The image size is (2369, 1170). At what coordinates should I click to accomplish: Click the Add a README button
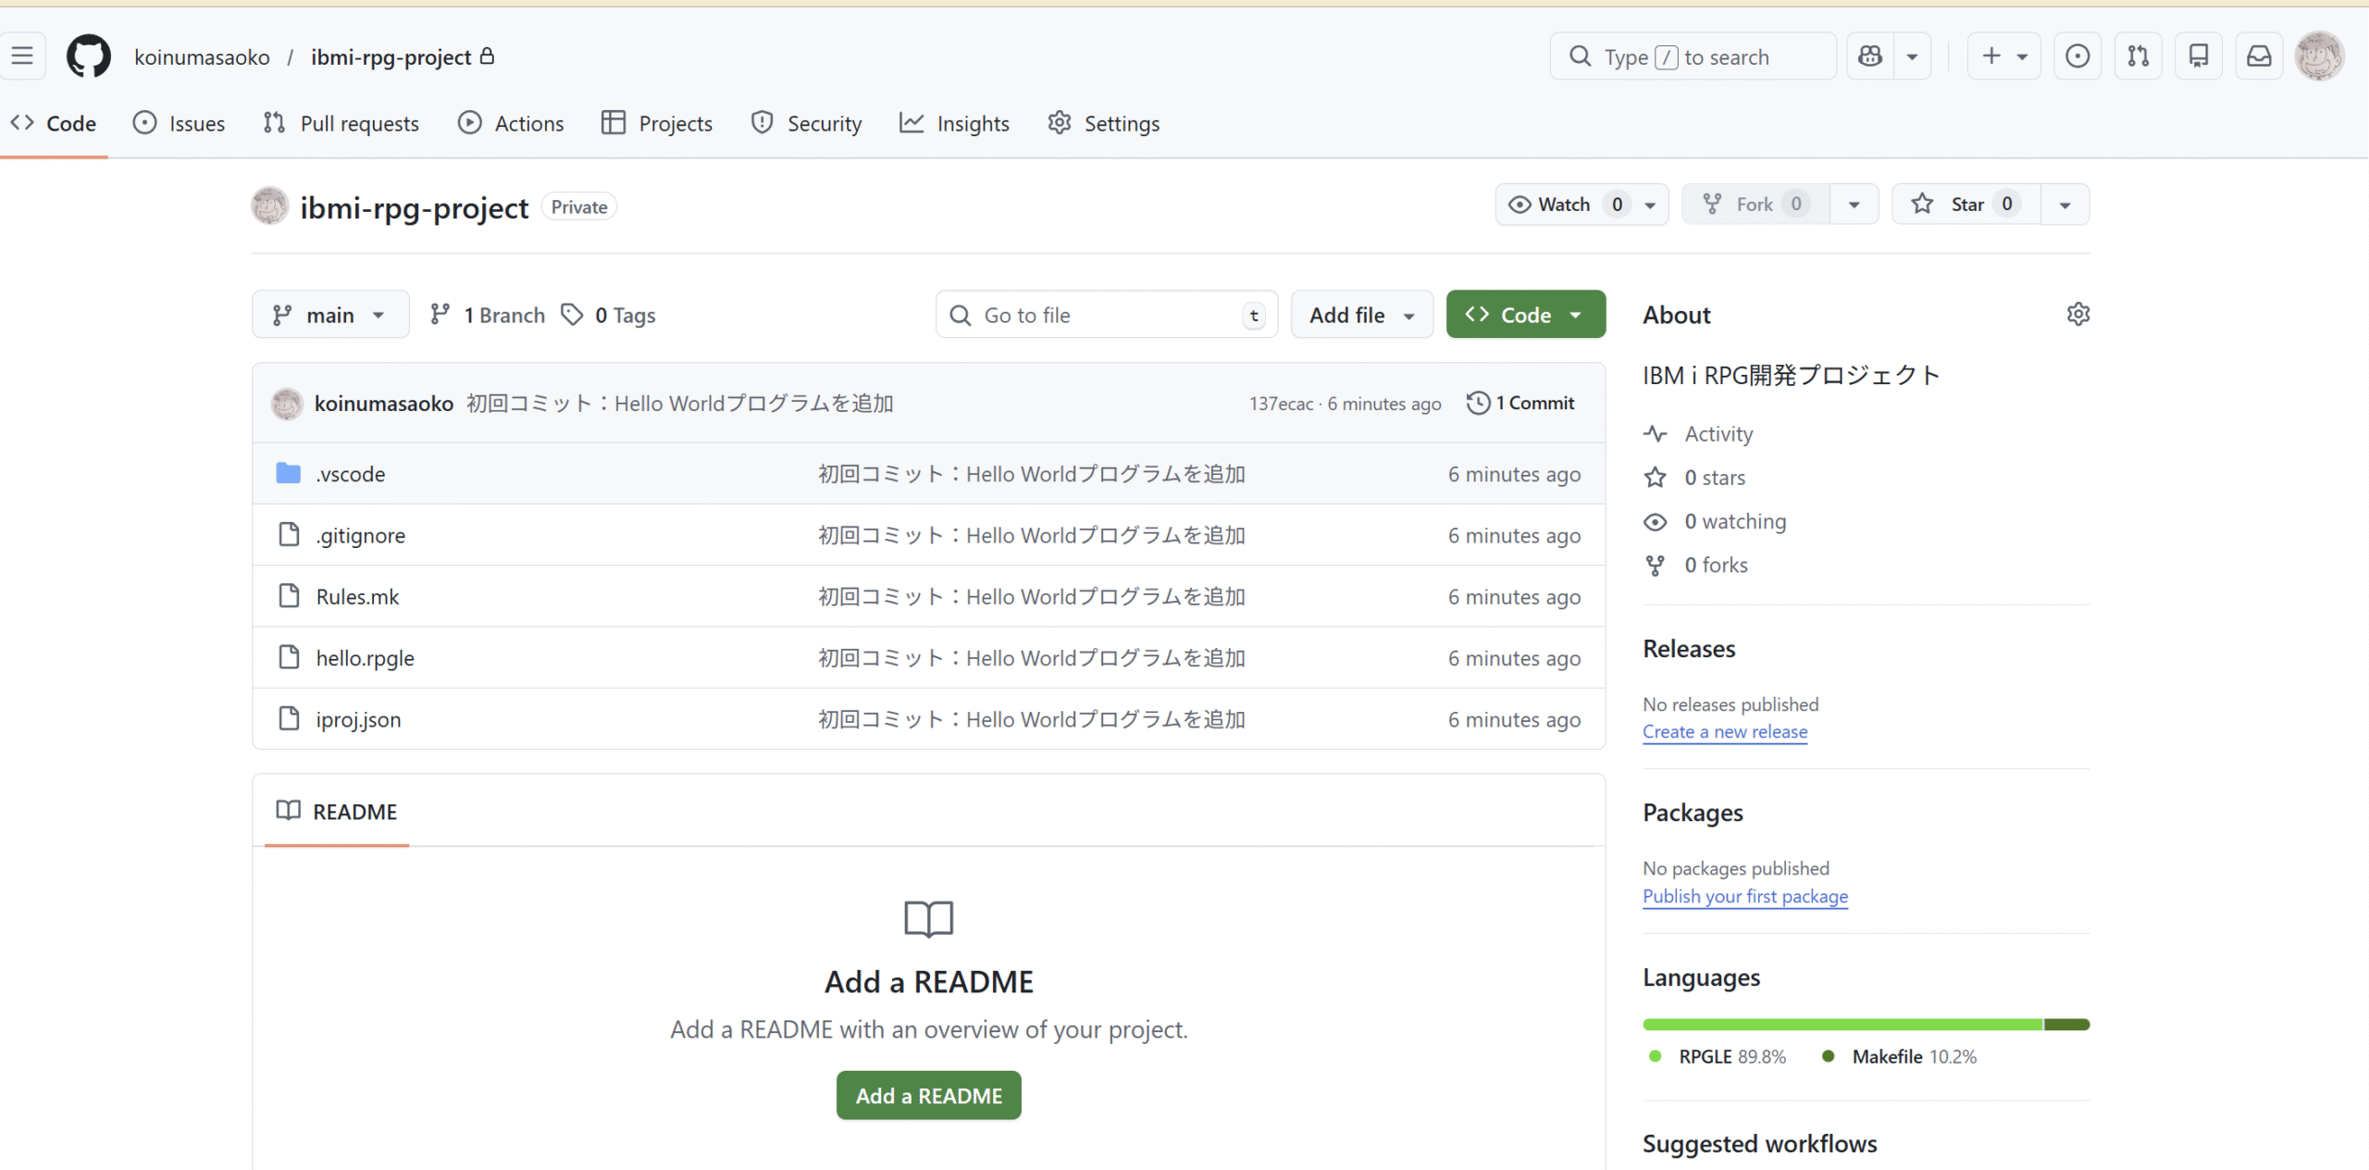928,1095
